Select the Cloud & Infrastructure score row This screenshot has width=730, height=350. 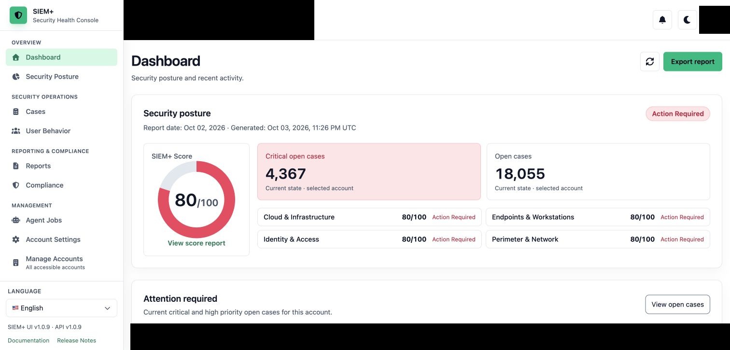coord(369,217)
